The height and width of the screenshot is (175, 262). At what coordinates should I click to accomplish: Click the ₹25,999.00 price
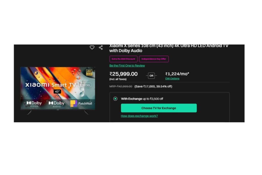[x=124, y=74]
